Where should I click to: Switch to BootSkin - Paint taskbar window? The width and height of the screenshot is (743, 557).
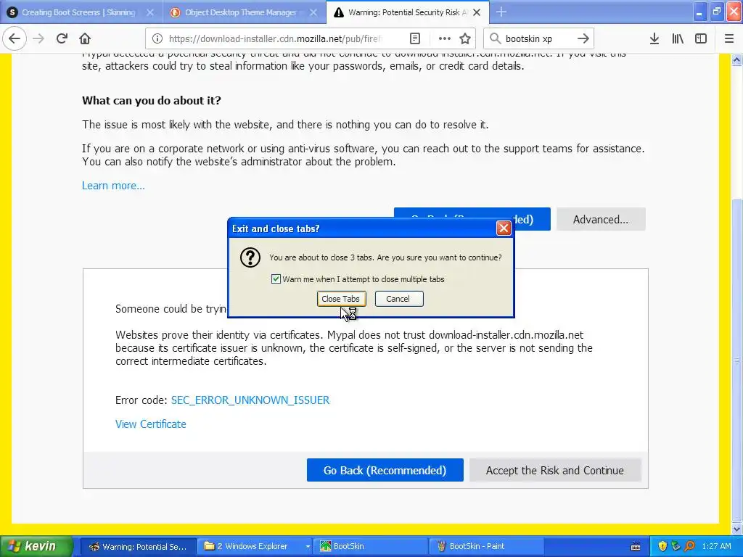pyautogui.click(x=487, y=546)
